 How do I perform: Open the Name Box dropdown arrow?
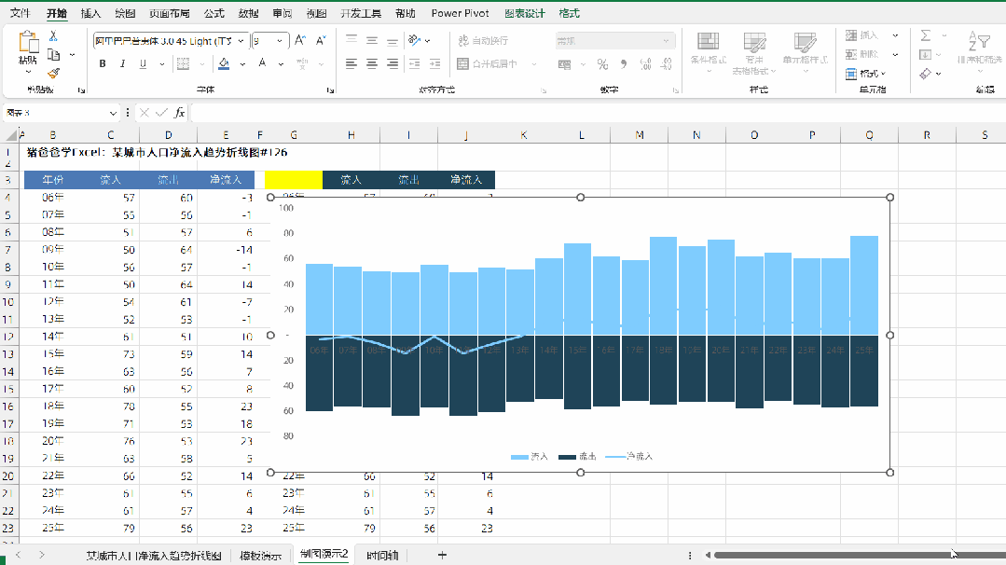click(114, 113)
